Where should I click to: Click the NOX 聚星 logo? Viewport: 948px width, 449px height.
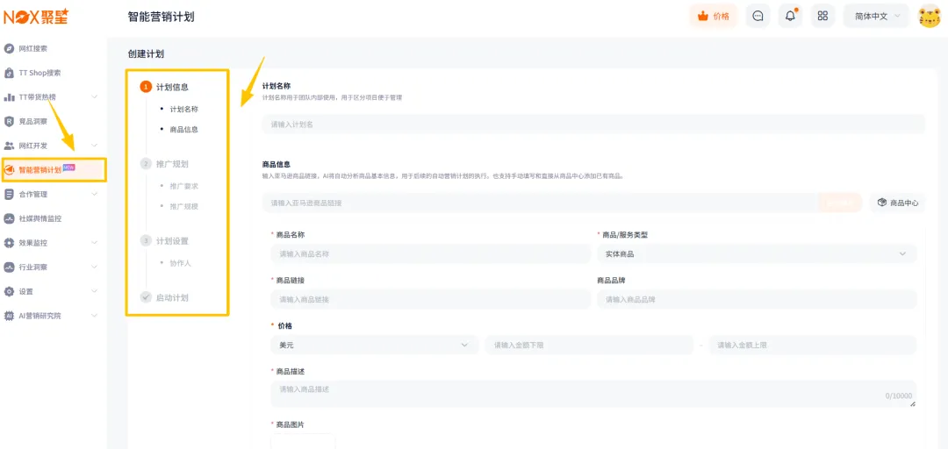(36, 17)
